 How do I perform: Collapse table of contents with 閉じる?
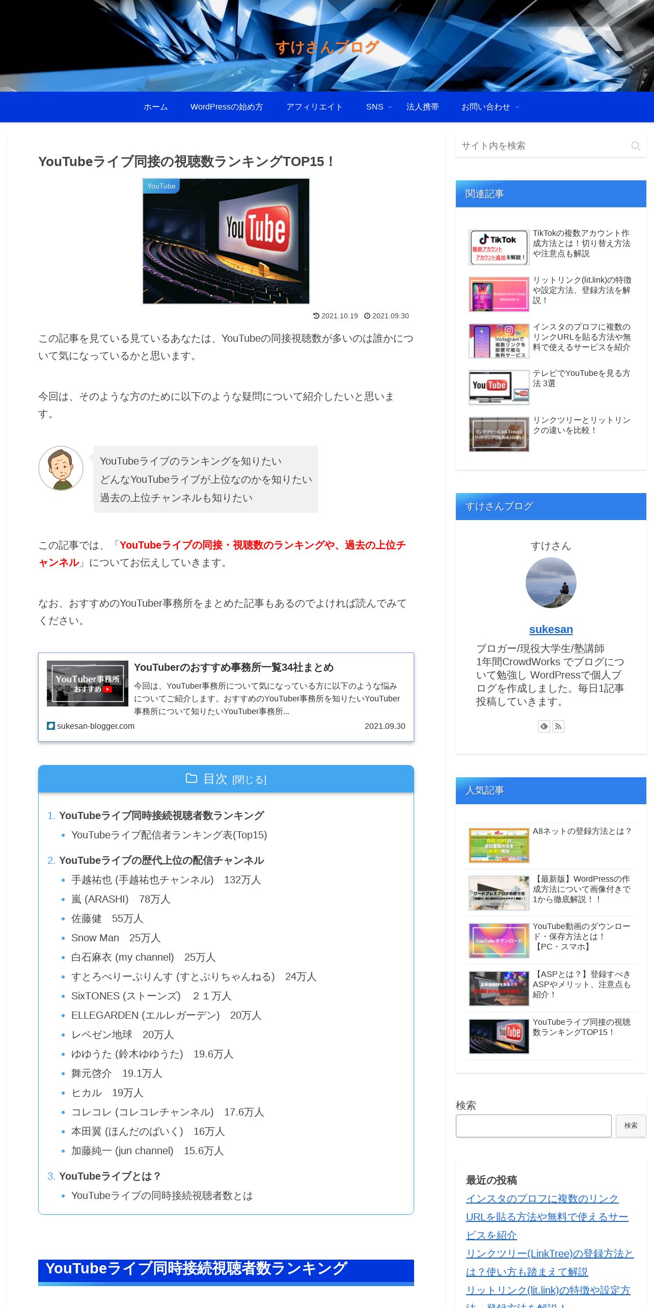[x=249, y=780]
